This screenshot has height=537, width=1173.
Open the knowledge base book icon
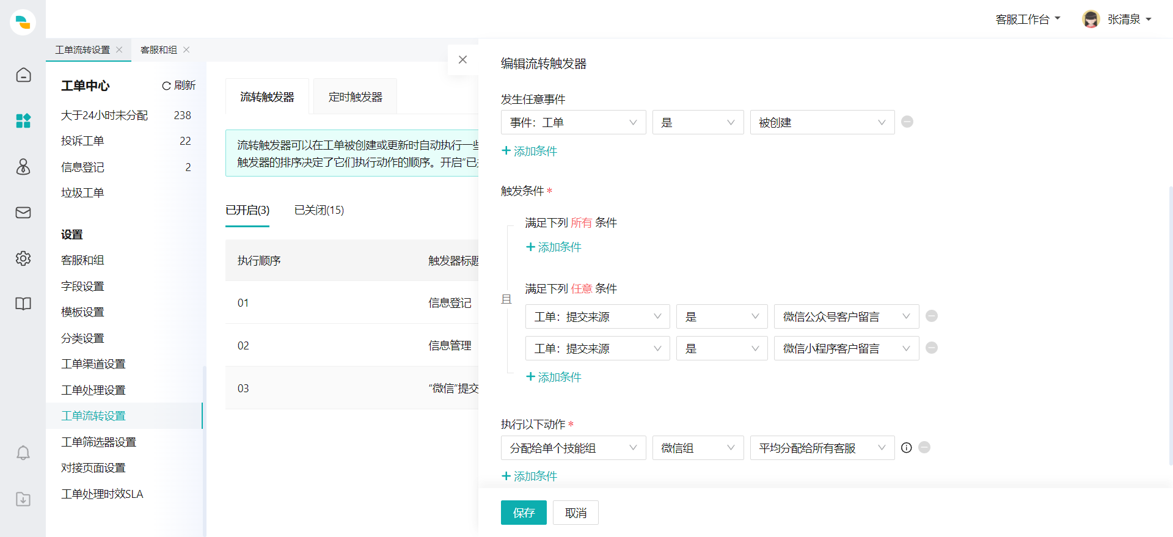(x=23, y=304)
